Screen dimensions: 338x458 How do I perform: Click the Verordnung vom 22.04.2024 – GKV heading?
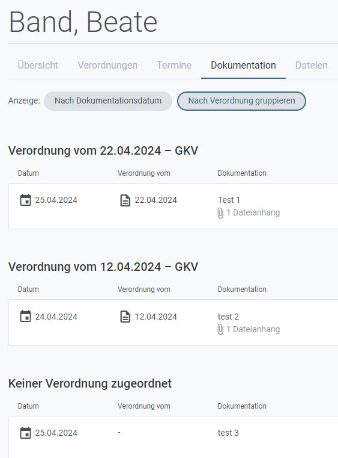coord(103,150)
